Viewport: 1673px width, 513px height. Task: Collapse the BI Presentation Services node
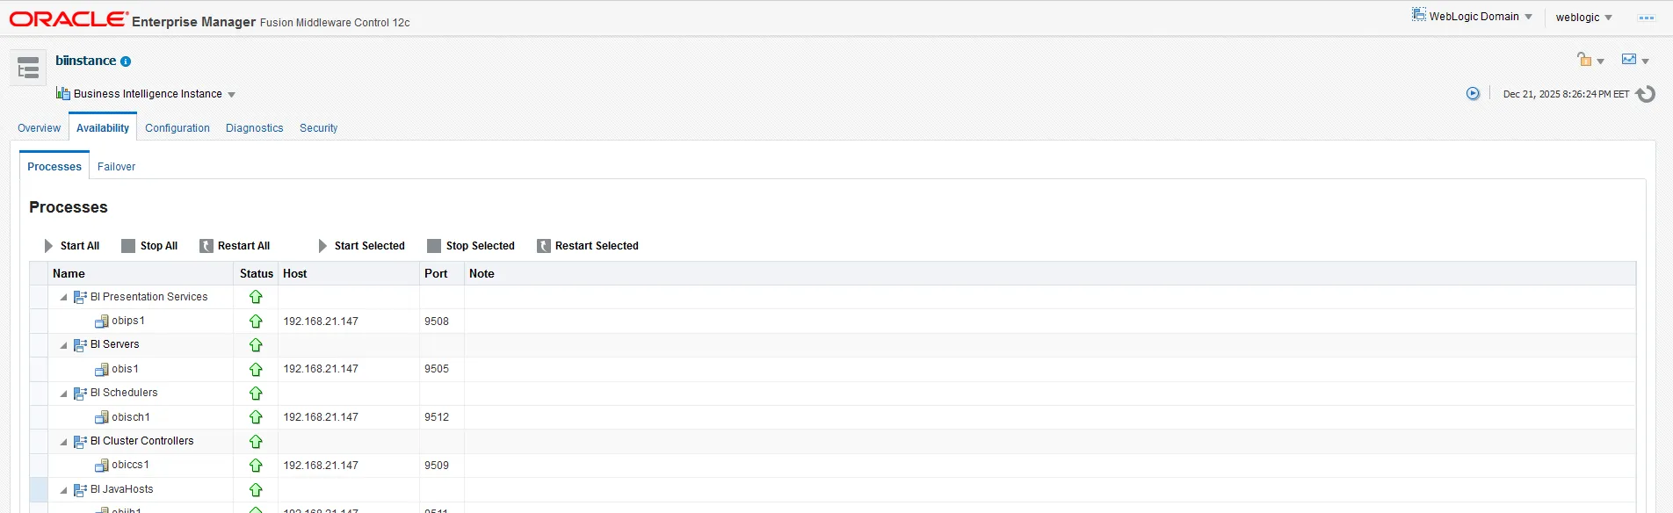[x=63, y=298]
